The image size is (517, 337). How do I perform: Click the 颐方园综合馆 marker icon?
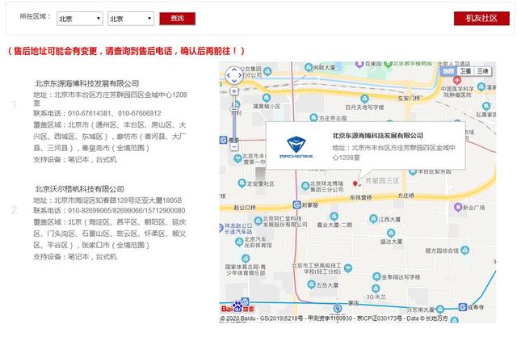[x=465, y=251]
